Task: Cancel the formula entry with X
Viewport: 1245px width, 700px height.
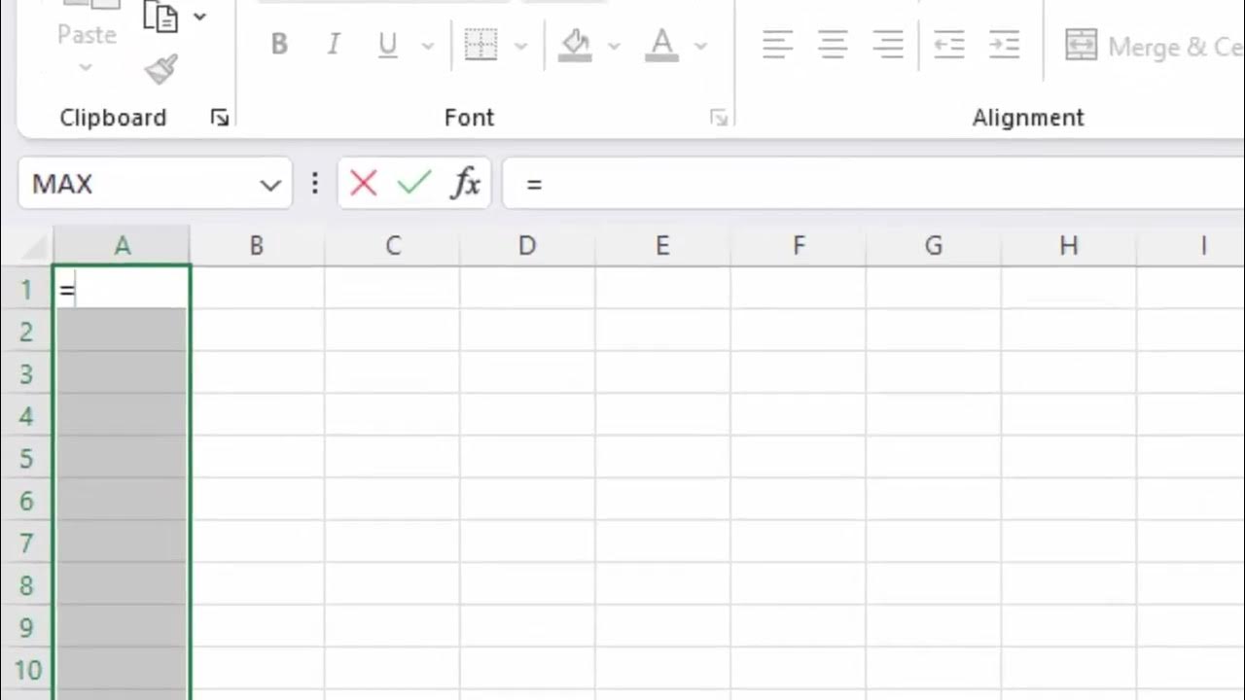Action: point(363,183)
